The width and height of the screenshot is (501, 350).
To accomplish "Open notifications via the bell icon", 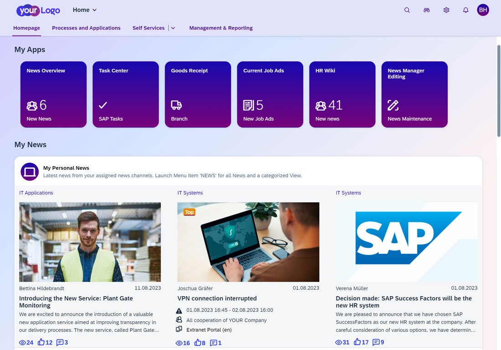I will tap(465, 10).
